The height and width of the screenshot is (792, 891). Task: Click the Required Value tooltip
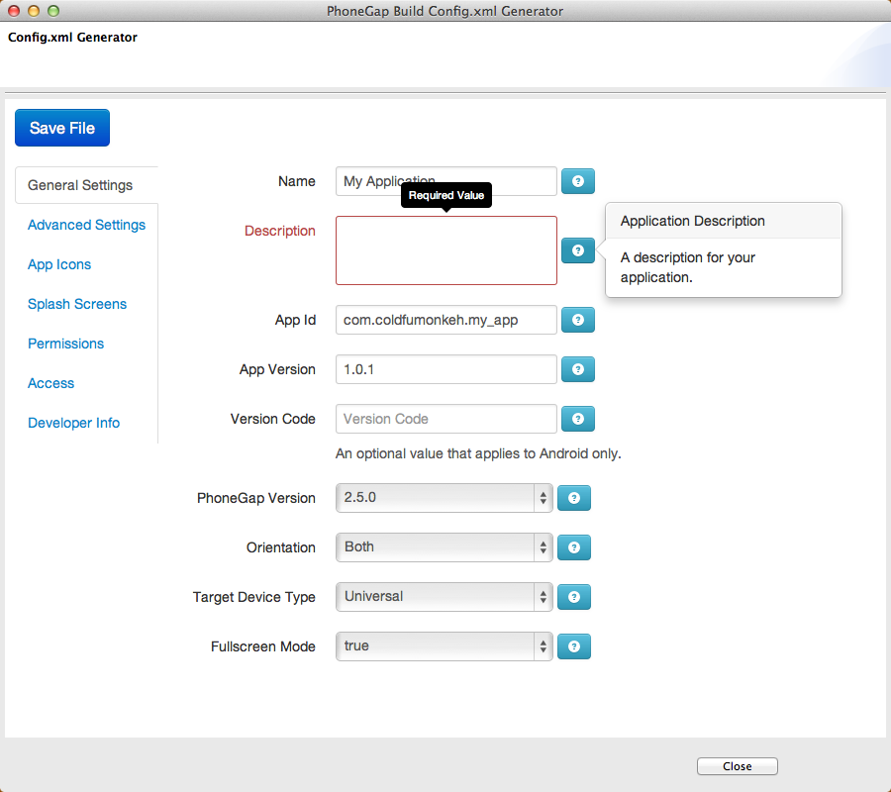click(446, 195)
